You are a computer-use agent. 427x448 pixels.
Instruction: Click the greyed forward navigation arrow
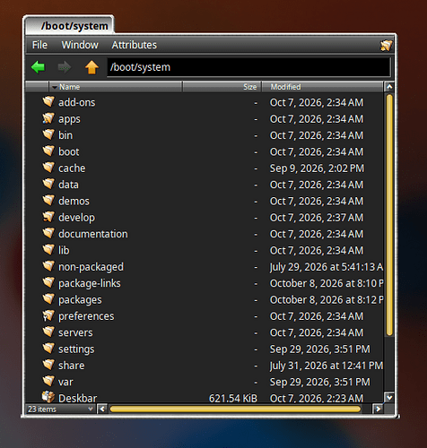(65, 67)
